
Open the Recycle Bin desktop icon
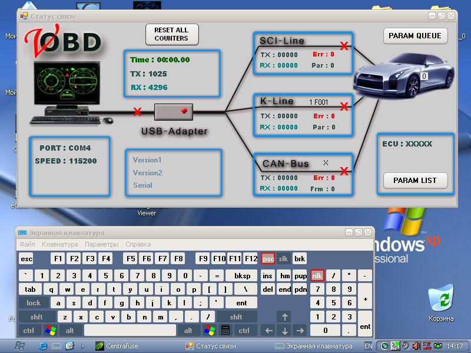coord(441,301)
